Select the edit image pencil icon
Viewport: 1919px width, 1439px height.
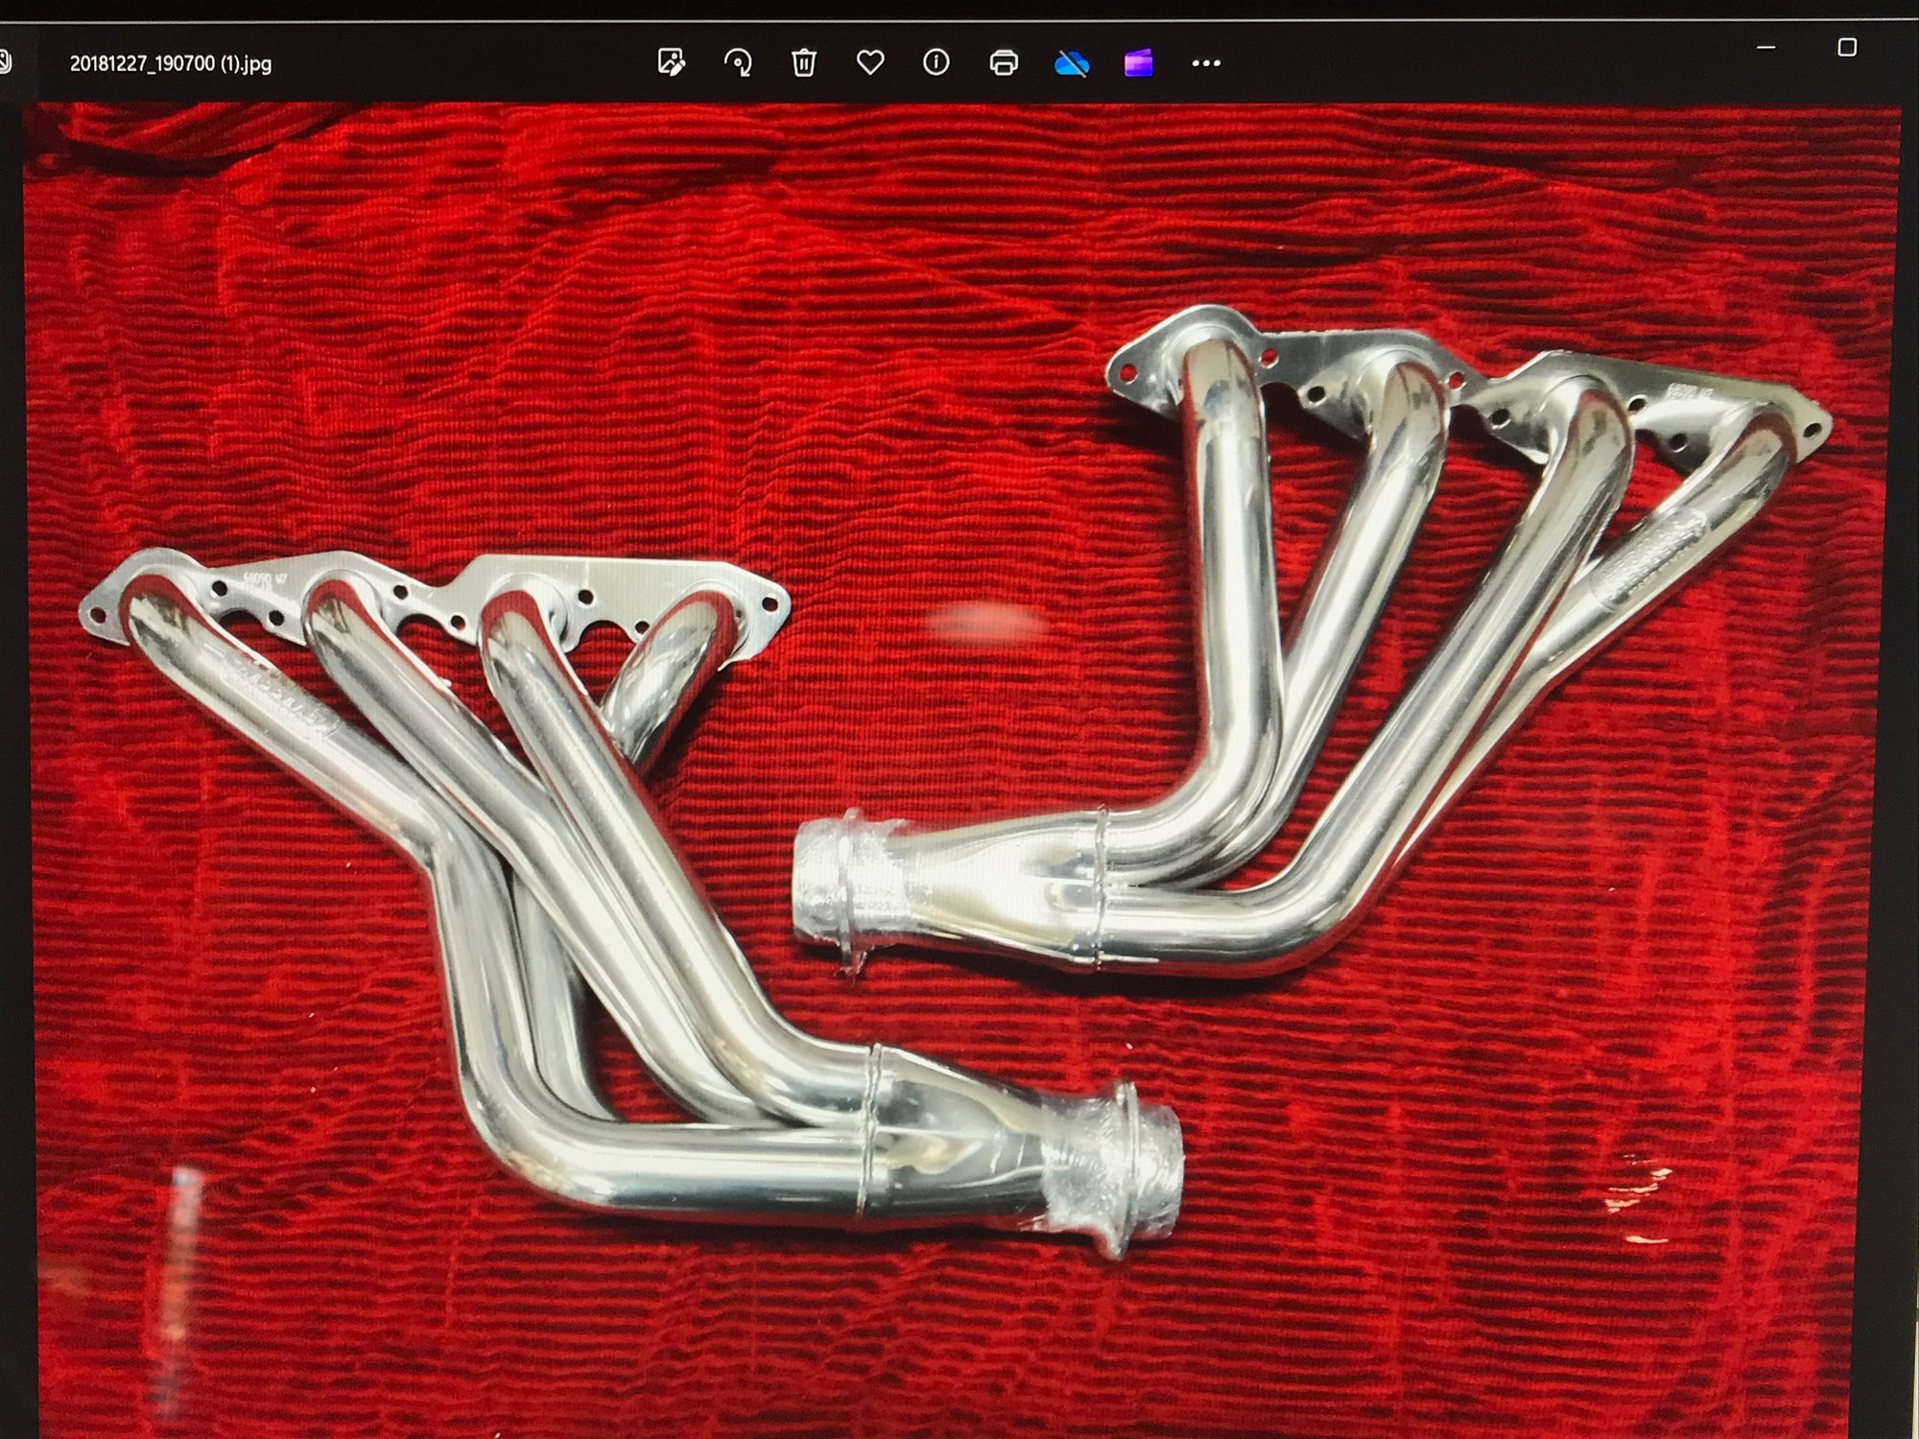(x=672, y=61)
